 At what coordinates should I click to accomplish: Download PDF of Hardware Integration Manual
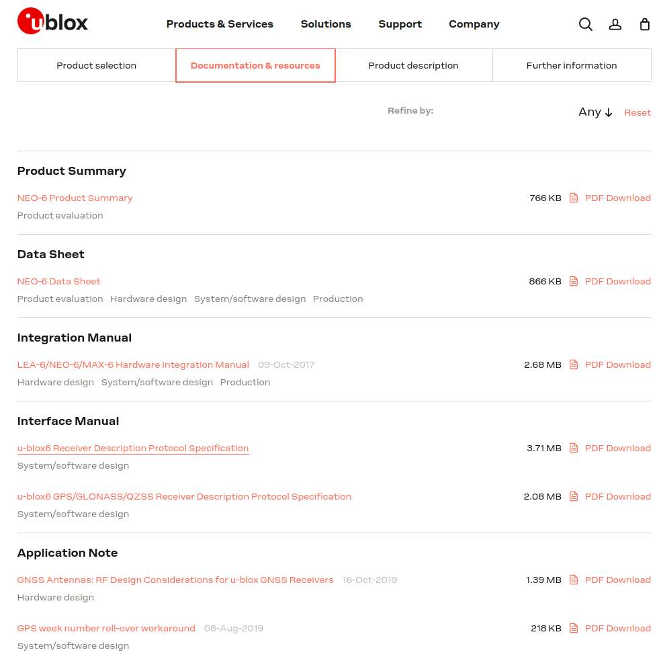[x=617, y=364]
